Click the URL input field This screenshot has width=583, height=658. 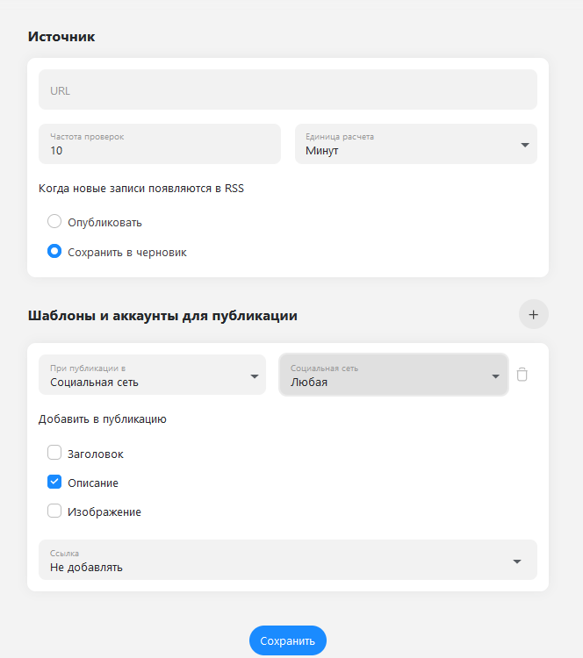[288, 89]
